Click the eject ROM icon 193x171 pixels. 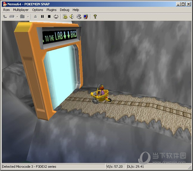(35, 16)
